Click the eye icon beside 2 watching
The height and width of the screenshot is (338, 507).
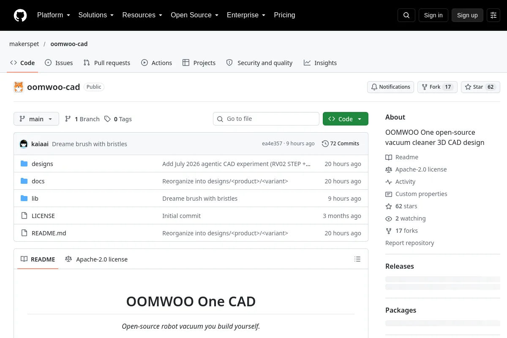[389, 218]
